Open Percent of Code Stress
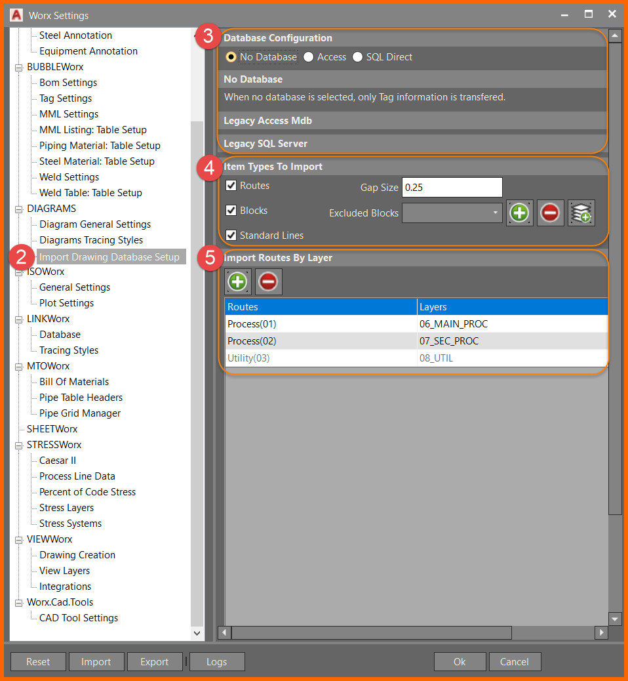628x681 pixels. click(87, 491)
